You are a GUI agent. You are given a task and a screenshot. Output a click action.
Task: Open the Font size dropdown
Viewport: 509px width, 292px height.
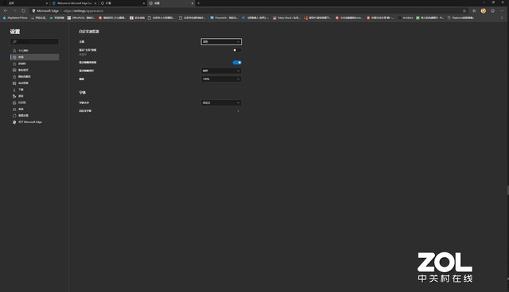point(221,102)
